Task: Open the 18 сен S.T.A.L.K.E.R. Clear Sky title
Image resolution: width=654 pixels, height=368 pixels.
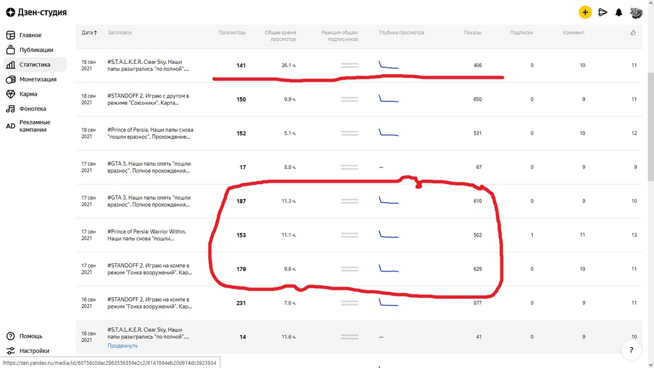Action: [x=149, y=65]
